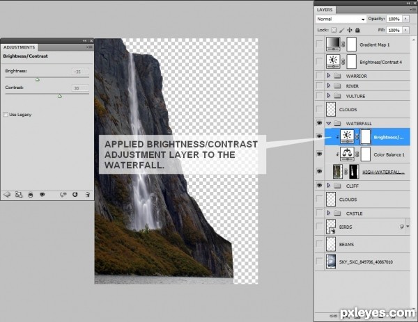Open the blend mode Normal dropdown
The height and width of the screenshot is (322, 418).
tap(341, 19)
